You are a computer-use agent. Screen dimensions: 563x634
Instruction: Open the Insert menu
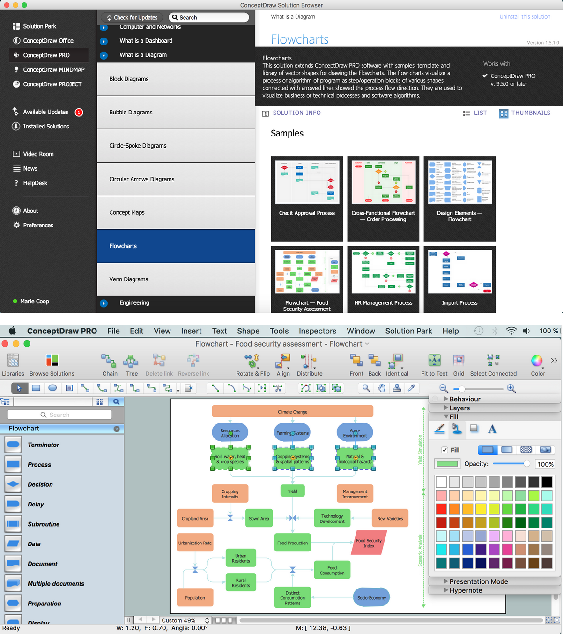pos(191,331)
